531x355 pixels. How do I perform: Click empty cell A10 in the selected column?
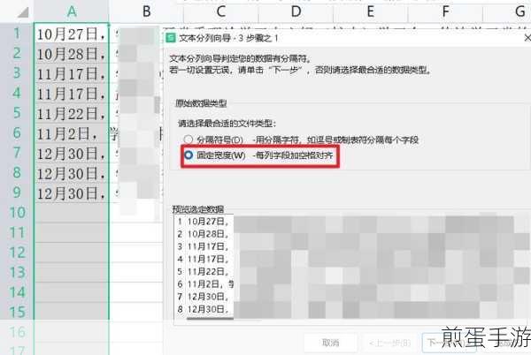[x=72, y=213]
